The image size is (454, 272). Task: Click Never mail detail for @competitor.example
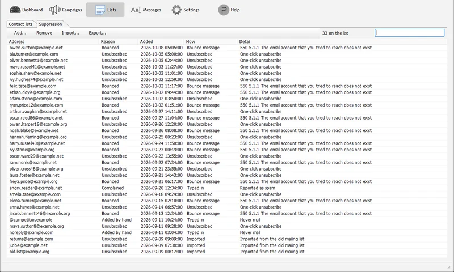250,220
